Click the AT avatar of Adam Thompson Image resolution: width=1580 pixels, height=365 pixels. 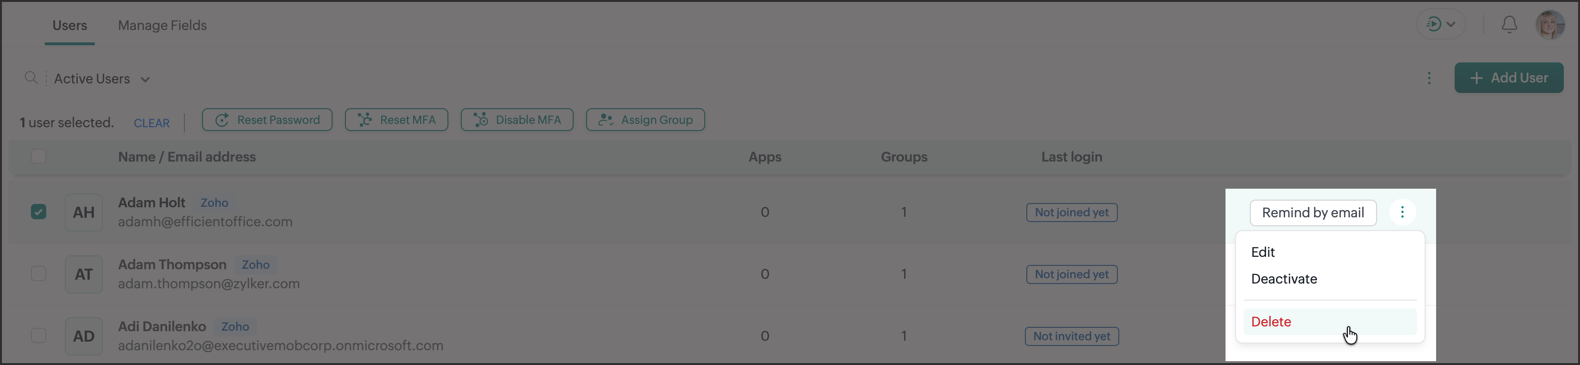click(83, 274)
